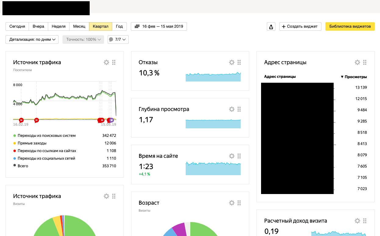Open Библиотека виджетов

tap(350, 26)
